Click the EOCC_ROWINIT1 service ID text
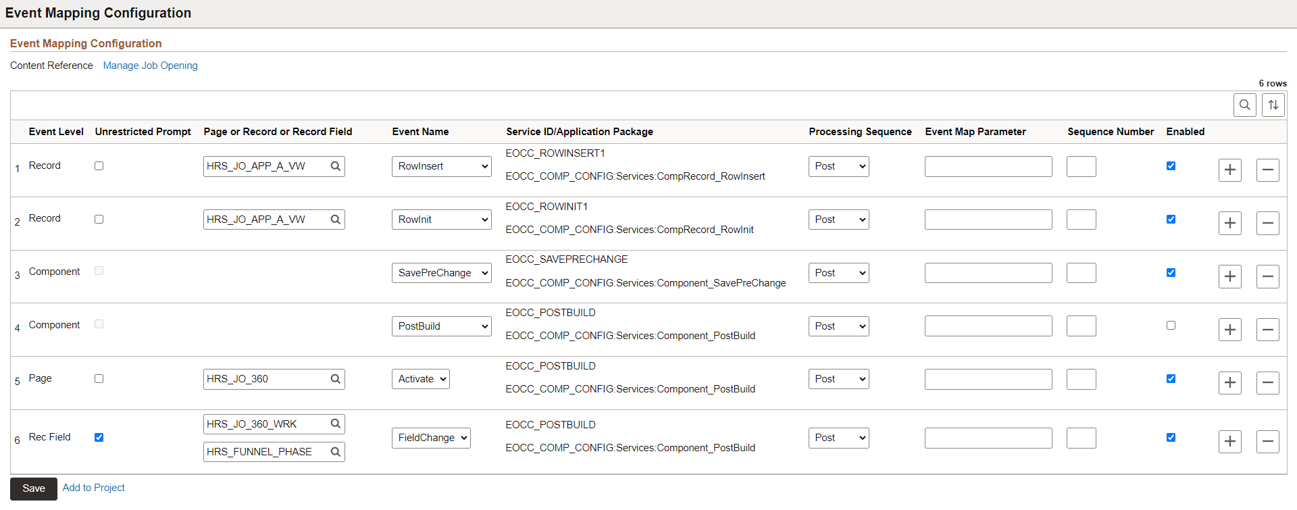Viewport: 1297px width, 510px height. (x=546, y=207)
